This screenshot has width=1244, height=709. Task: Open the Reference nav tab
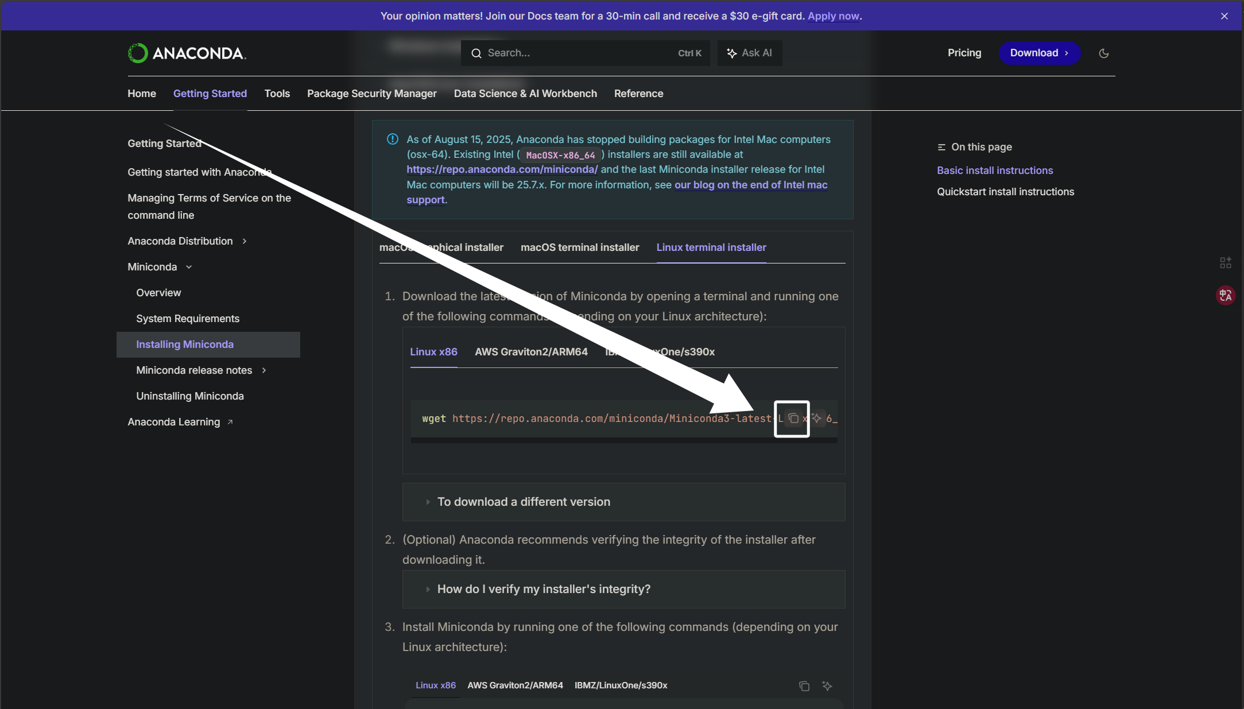[x=638, y=94]
